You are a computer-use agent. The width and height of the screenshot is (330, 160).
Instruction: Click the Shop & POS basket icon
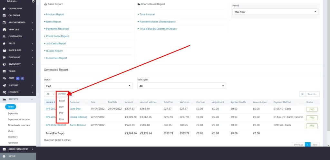(4, 51)
